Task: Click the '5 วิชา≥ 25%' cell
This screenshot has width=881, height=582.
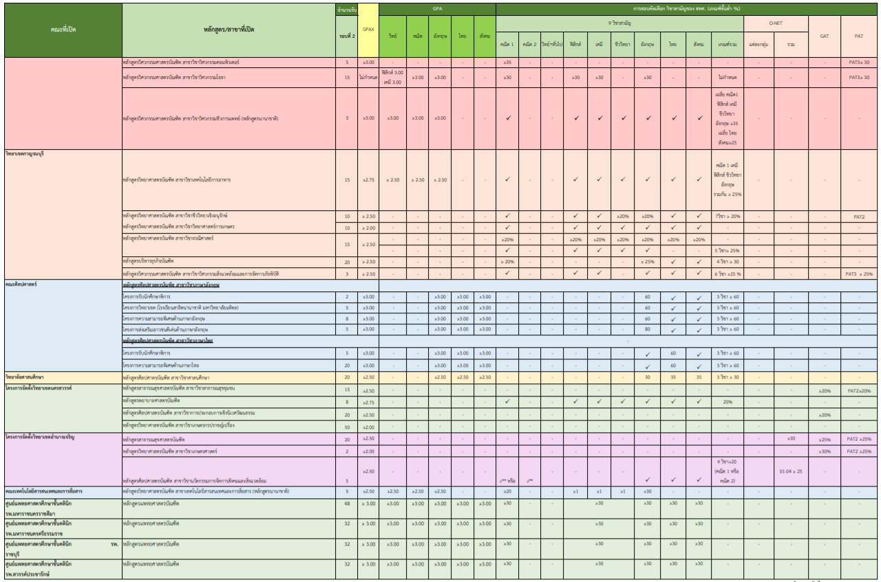Action: 727,251
